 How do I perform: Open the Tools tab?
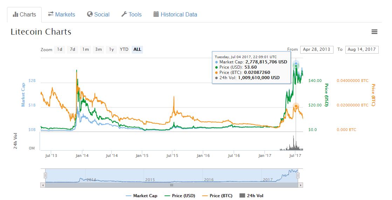(x=131, y=14)
